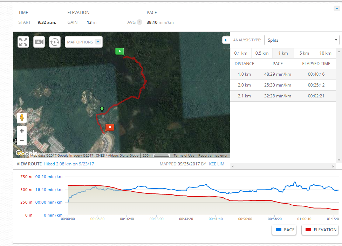Open KEE LIM's profile link
The width and height of the screenshot is (342, 246).
[217, 164]
